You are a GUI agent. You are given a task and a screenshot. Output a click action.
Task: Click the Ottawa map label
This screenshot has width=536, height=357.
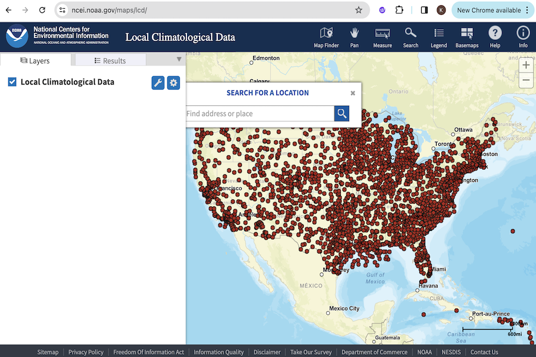coord(463,130)
